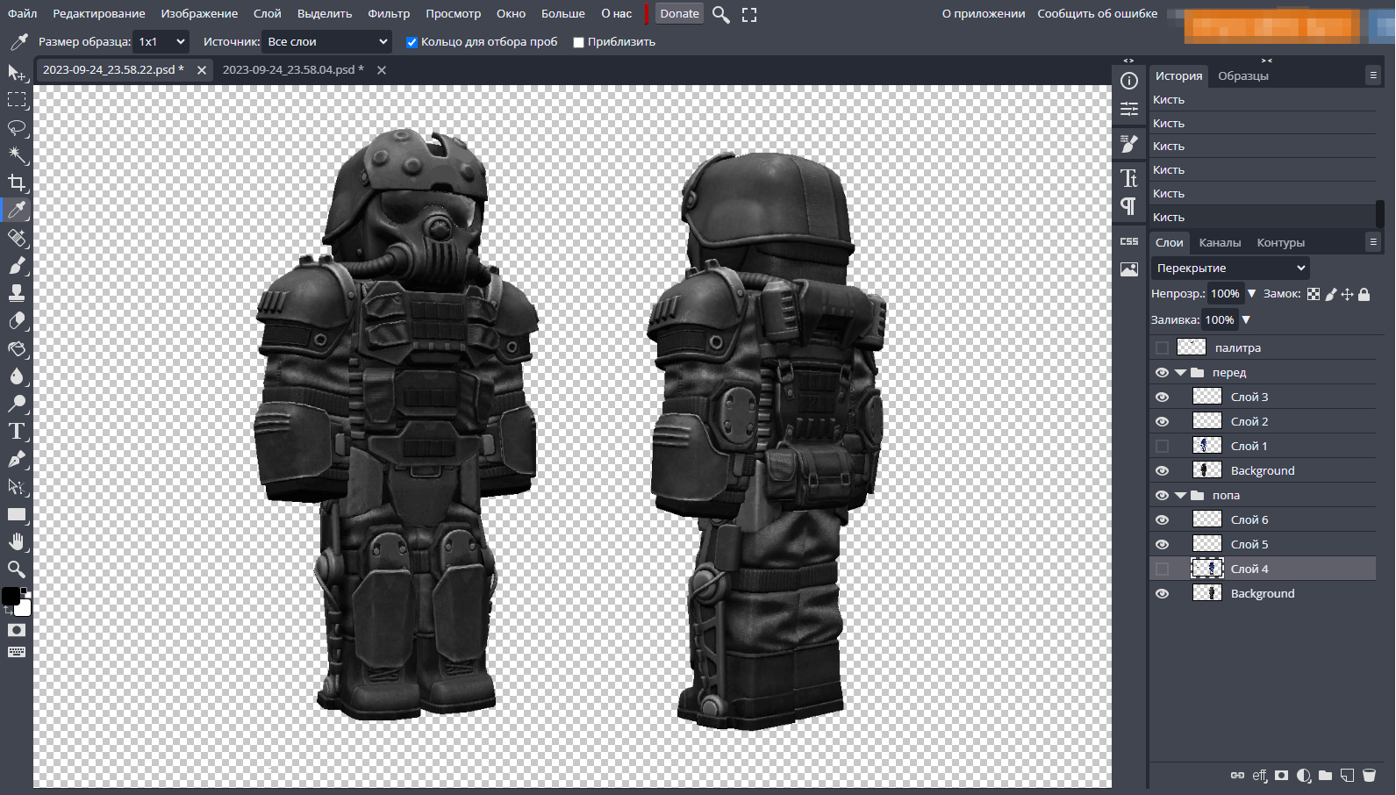Open the Layers panel menu button

(x=1373, y=241)
